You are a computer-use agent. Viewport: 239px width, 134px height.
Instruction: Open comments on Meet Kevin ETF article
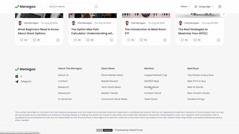[143, 40]
